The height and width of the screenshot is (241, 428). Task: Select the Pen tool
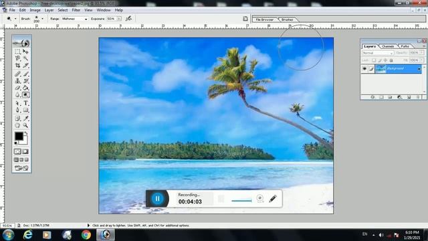[x=18, y=110]
